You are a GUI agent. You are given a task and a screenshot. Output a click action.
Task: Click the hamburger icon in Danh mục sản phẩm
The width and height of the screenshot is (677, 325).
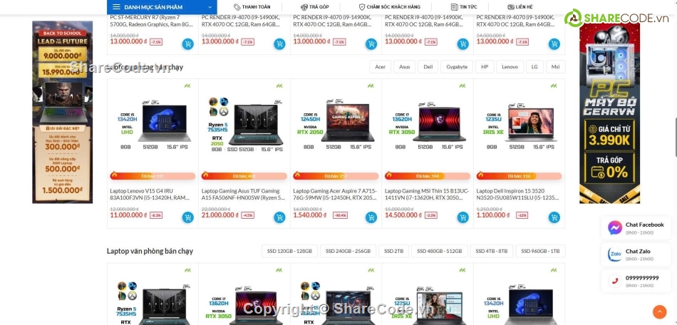pos(116,7)
